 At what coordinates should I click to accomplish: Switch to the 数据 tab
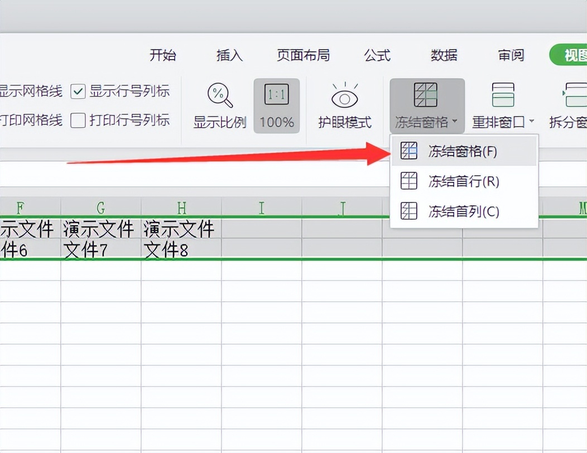coord(444,55)
